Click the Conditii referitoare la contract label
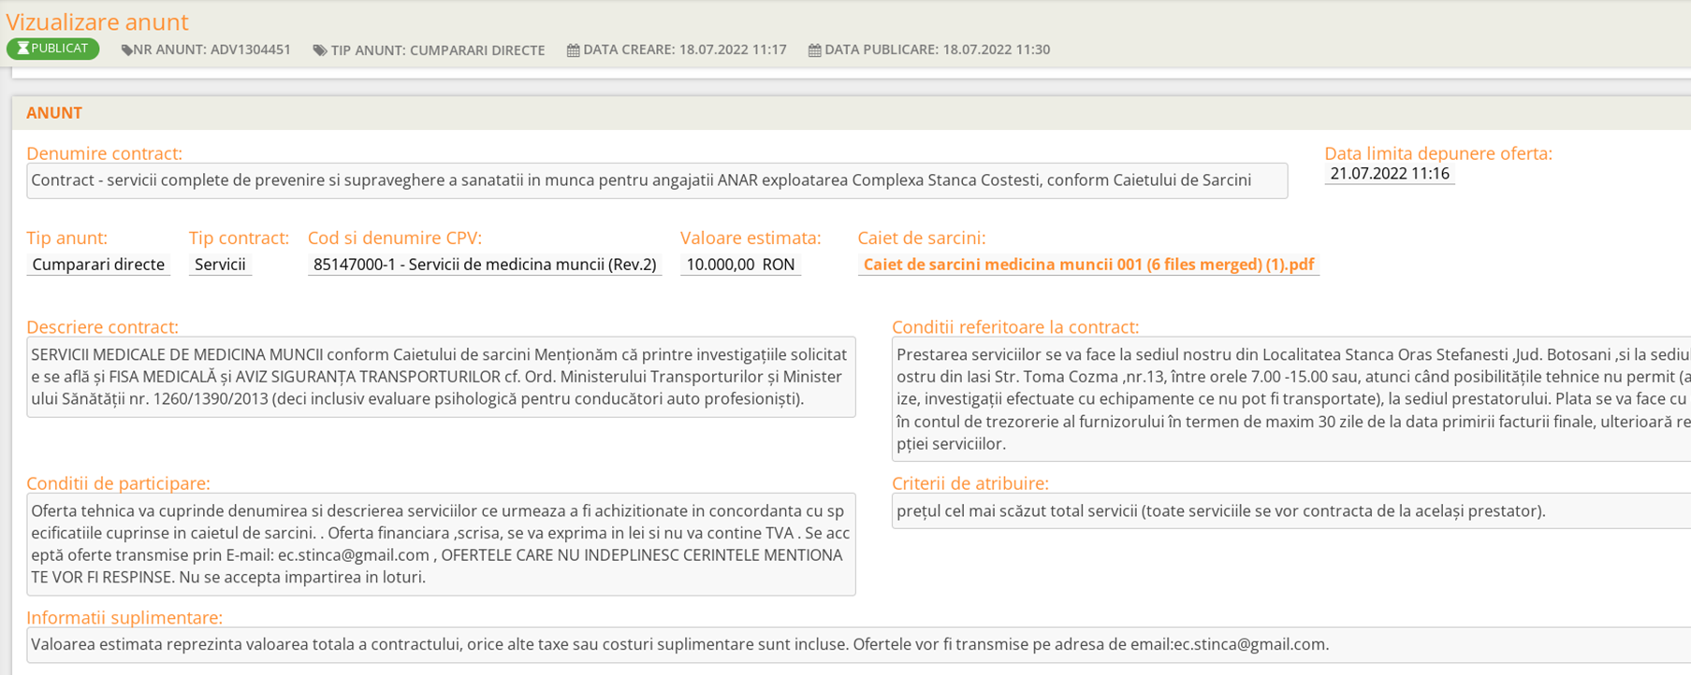 click(x=1015, y=327)
